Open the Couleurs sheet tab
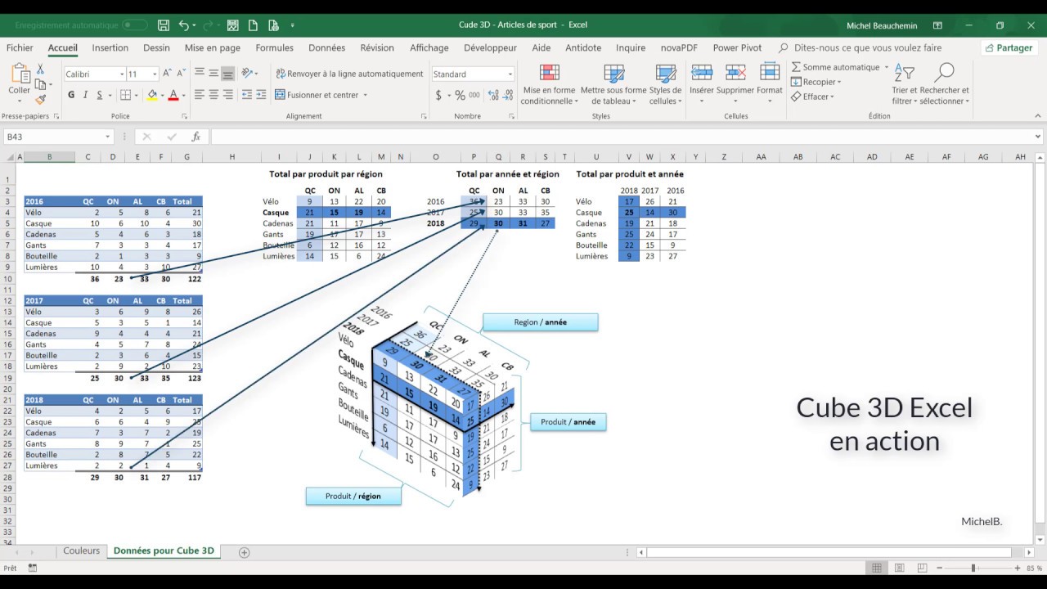The image size is (1047, 589). point(81,551)
